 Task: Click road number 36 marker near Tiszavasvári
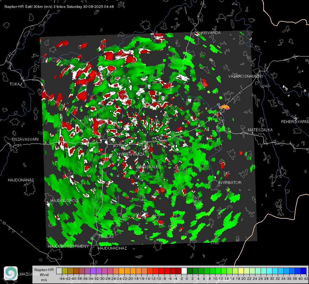pyautogui.click(x=20, y=145)
